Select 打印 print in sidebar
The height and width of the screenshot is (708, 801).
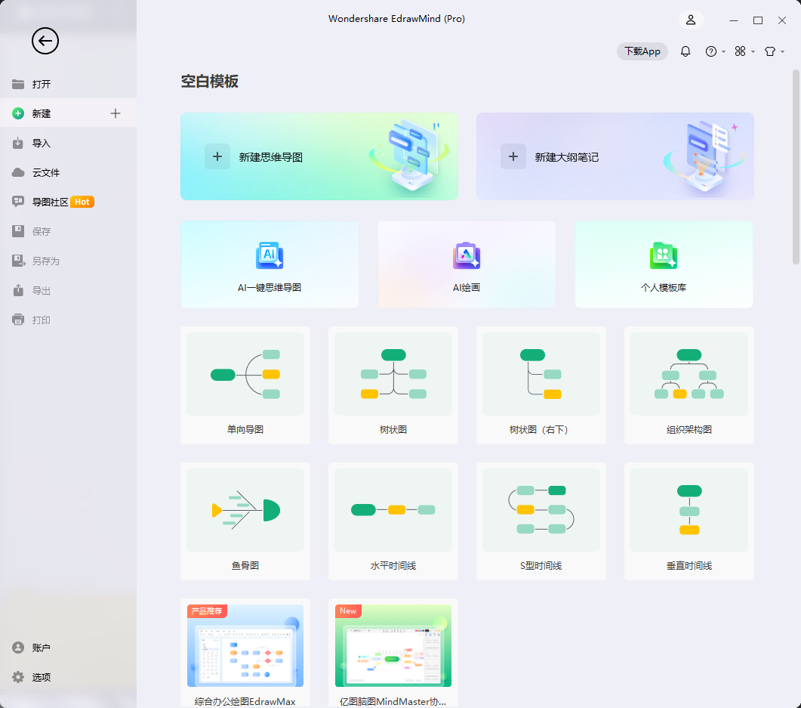click(68, 320)
